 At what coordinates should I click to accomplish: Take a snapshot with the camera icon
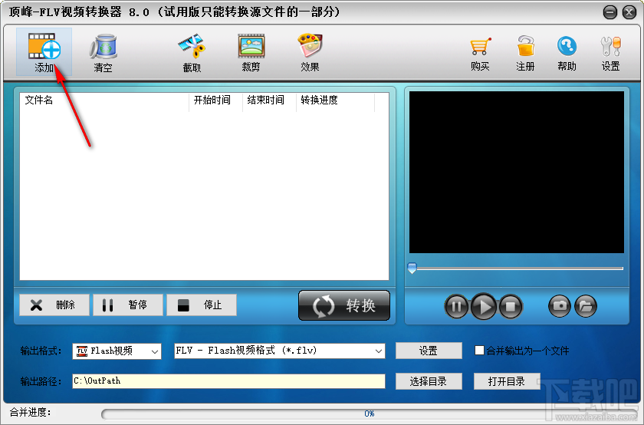[560, 306]
